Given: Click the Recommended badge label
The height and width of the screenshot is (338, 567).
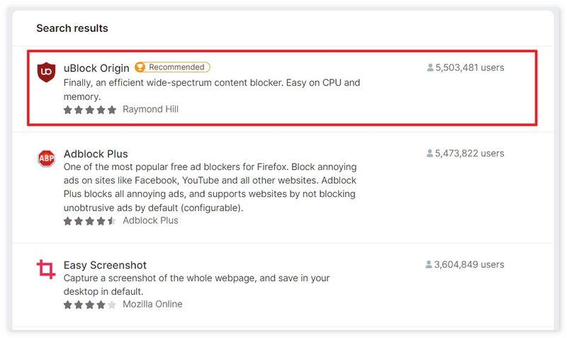Looking at the screenshot, I should coord(176,67).
